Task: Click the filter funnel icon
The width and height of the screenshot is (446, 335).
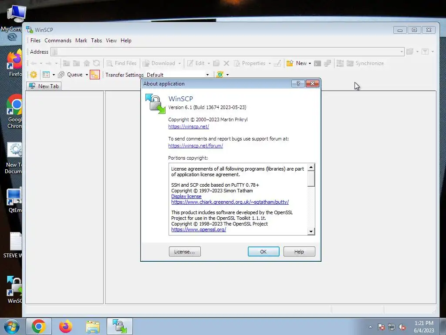Action: click(425, 51)
